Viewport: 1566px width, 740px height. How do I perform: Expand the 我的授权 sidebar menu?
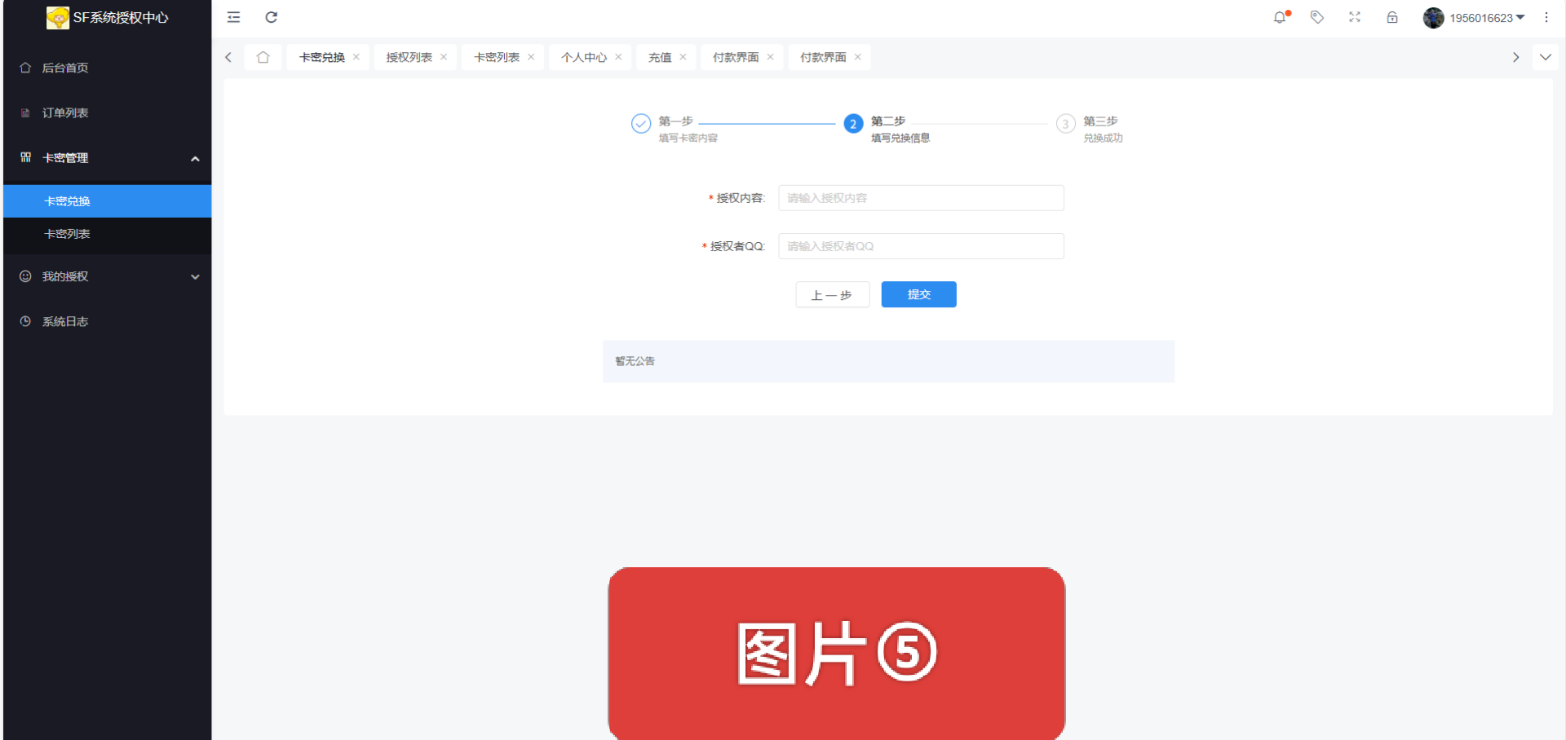[x=195, y=277]
